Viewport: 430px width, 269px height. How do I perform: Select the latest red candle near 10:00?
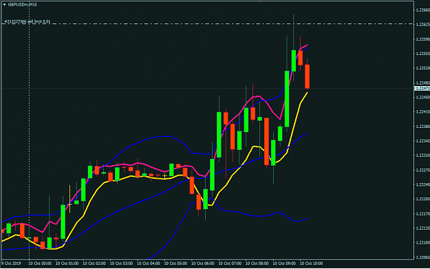(307, 76)
